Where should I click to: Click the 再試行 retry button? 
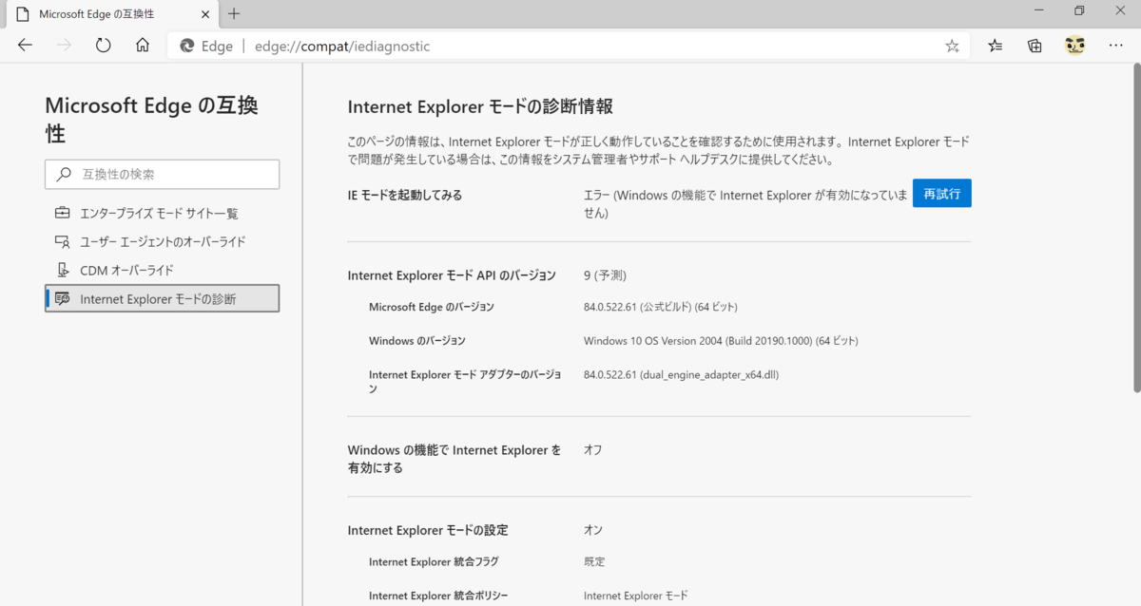pyautogui.click(x=941, y=193)
